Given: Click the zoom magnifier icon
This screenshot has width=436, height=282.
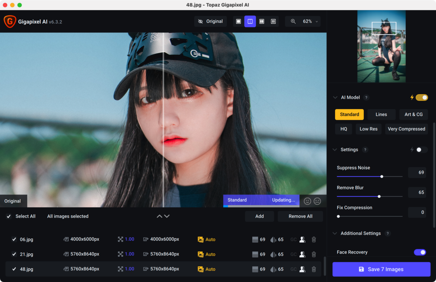Looking at the screenshot, I should 293,21.
